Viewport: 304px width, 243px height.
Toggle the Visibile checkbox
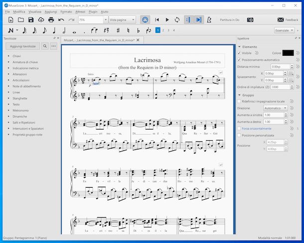point(239,53)
